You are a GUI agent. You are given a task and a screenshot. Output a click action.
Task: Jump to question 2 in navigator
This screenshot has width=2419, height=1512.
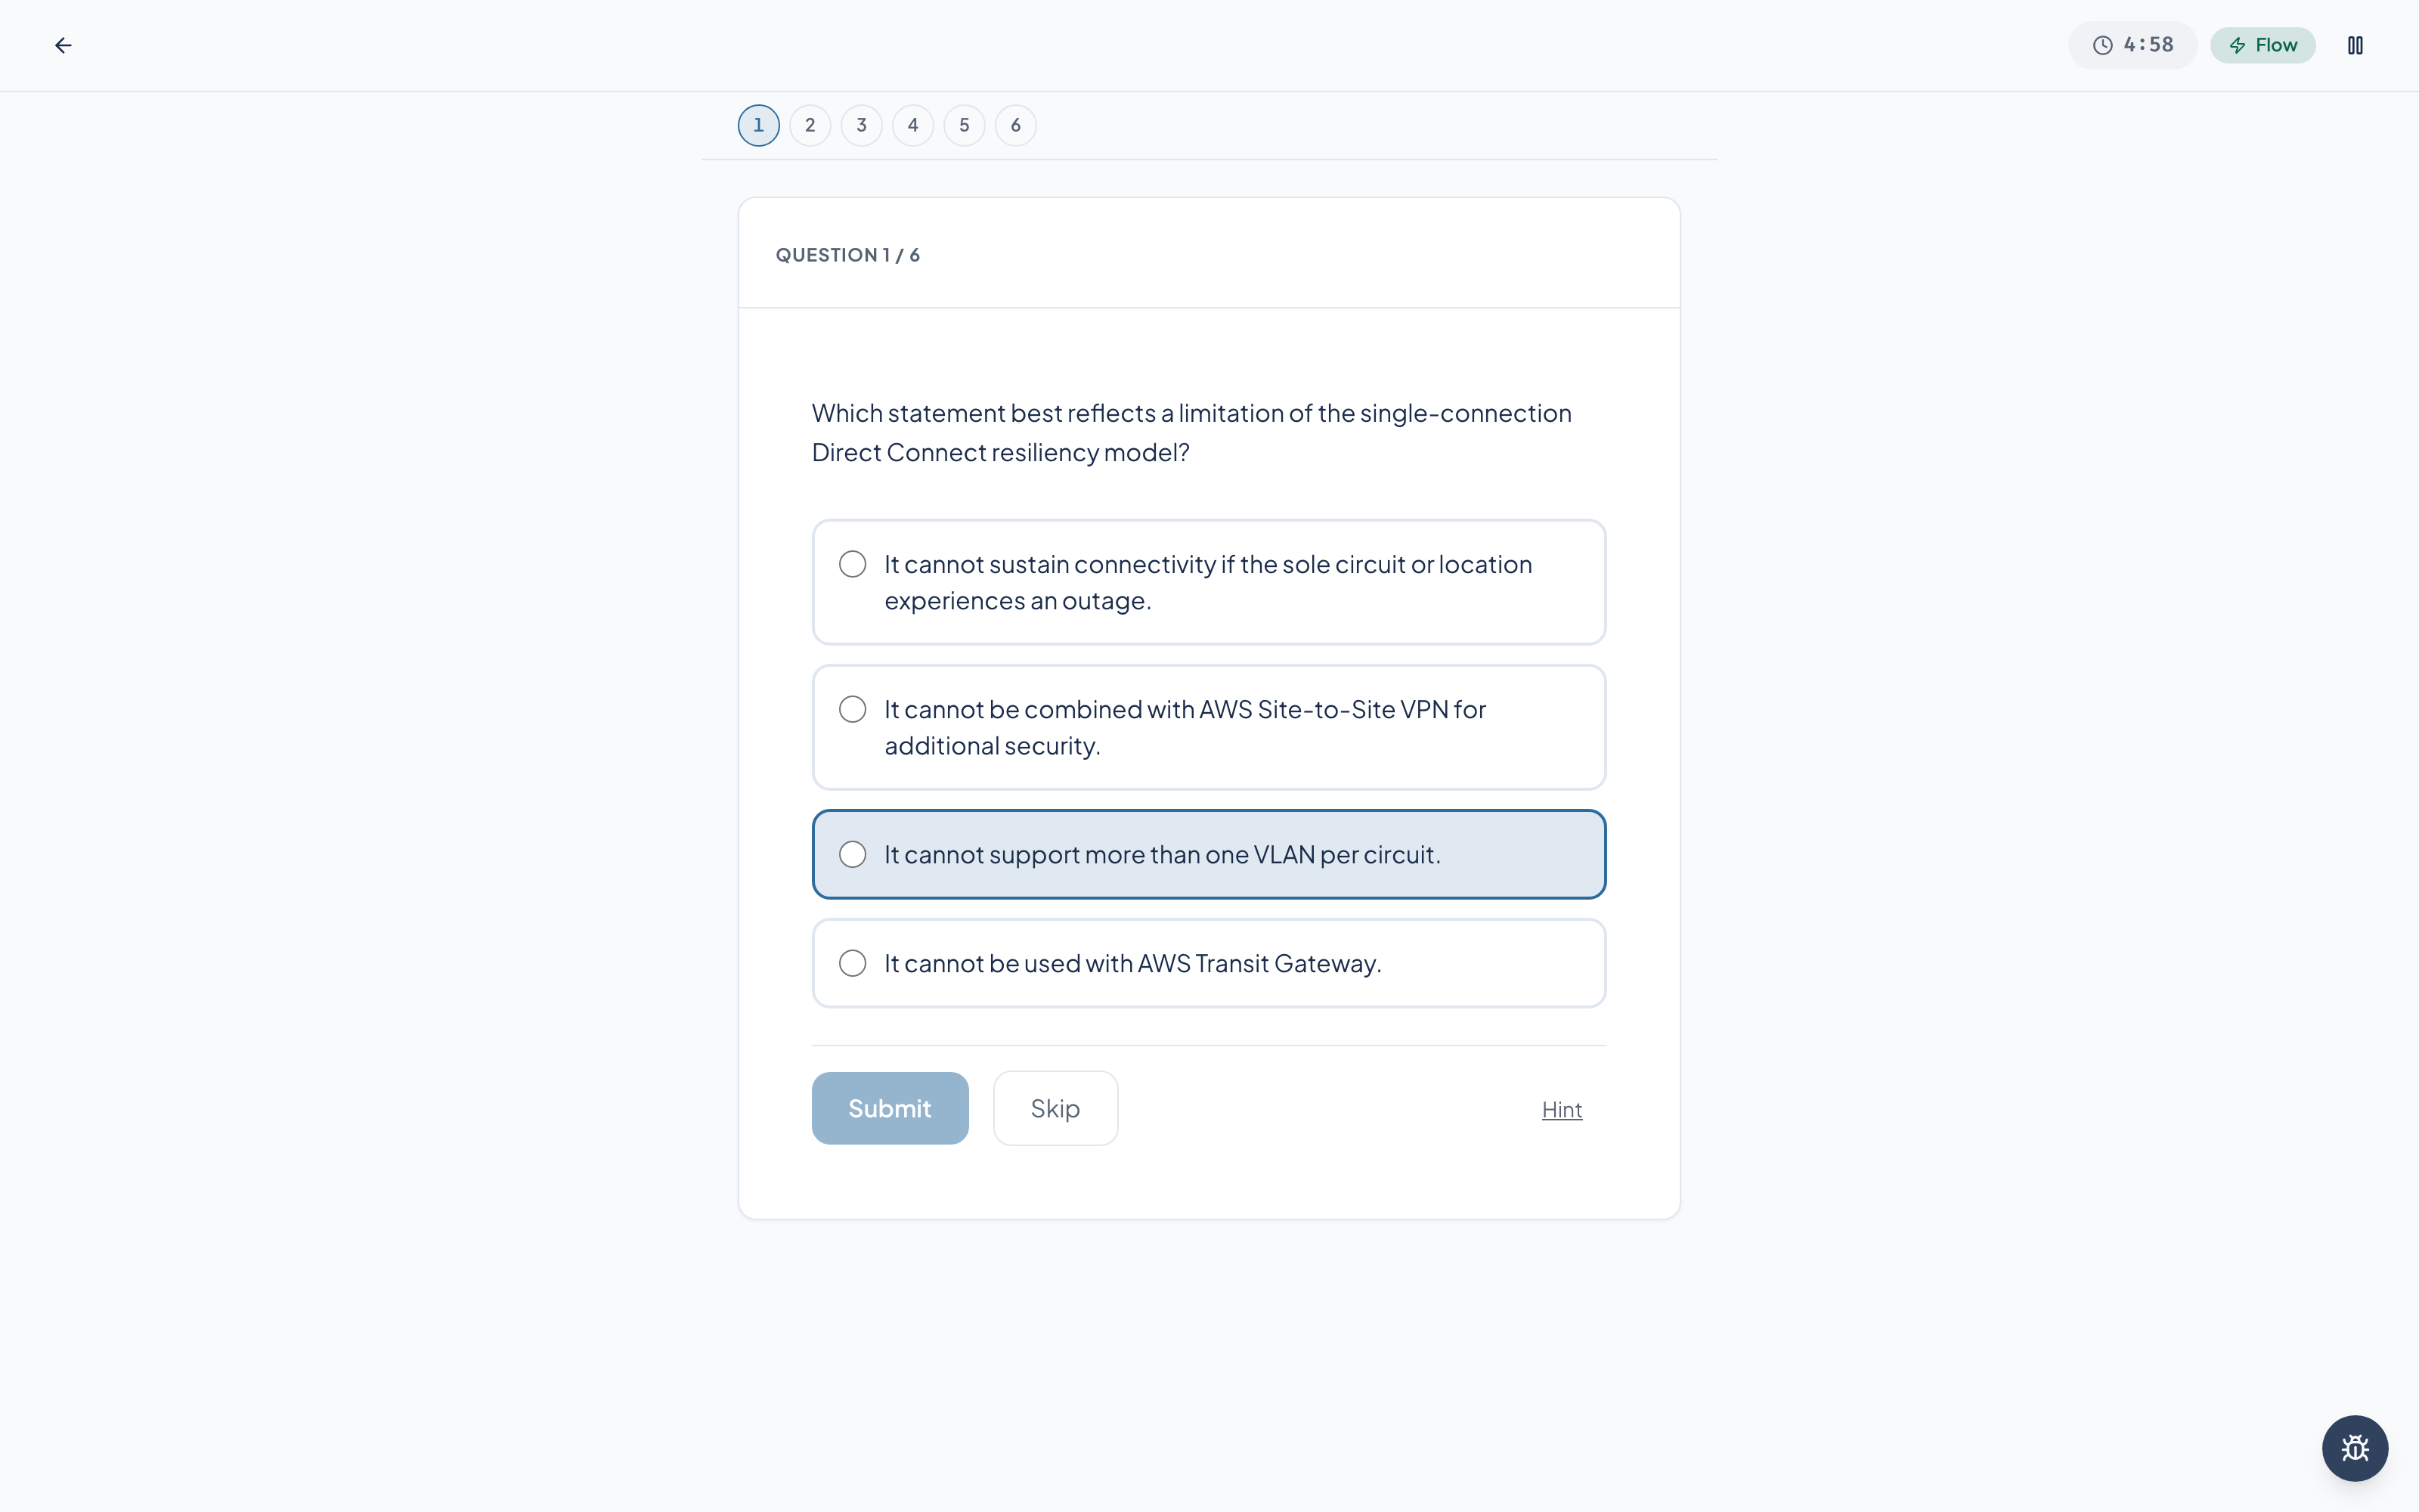click(x=810, y=125)
